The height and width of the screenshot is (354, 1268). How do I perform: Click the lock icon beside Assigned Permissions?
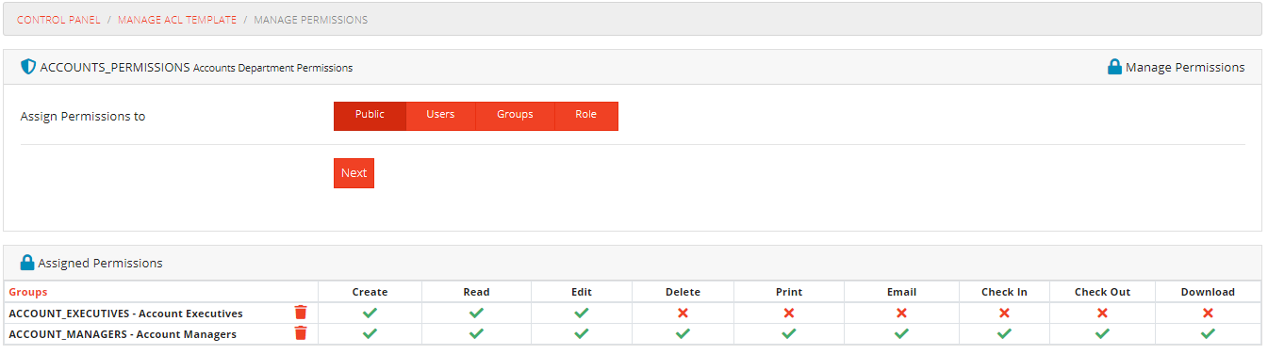pos(27,263)
